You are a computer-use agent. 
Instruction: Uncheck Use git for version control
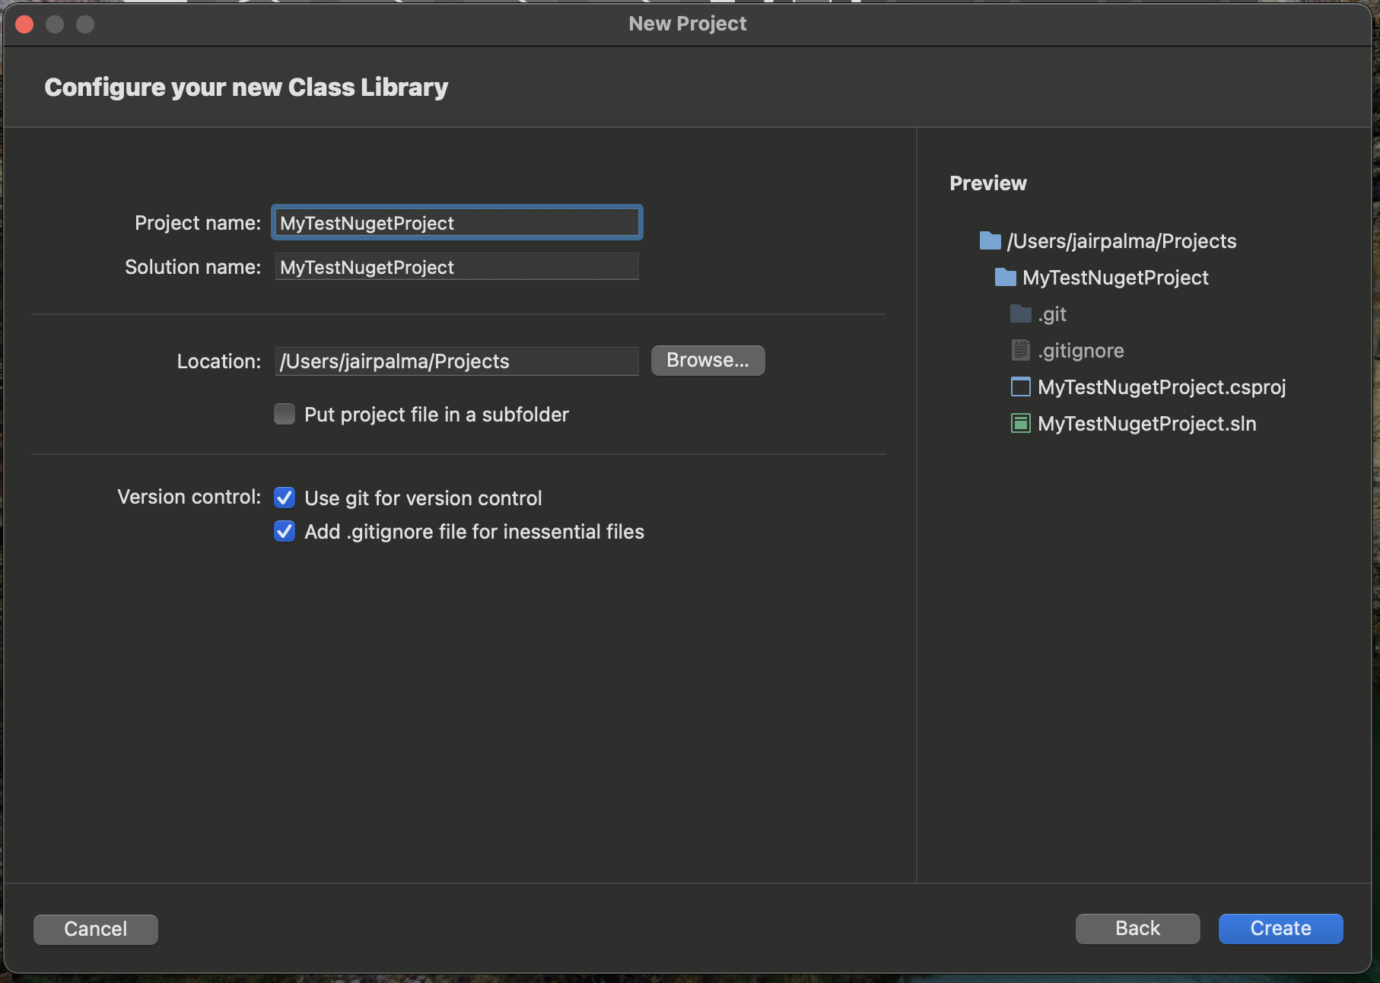pos(285,498)
